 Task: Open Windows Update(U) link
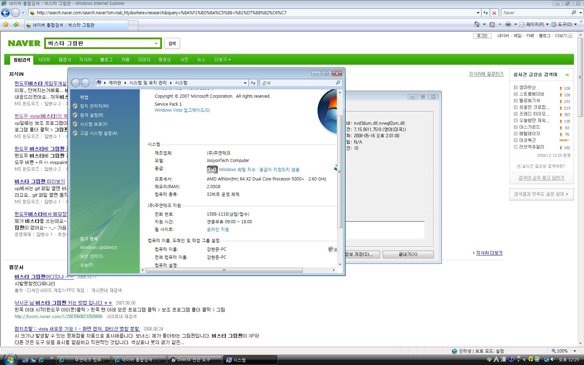tap(98, 248)
